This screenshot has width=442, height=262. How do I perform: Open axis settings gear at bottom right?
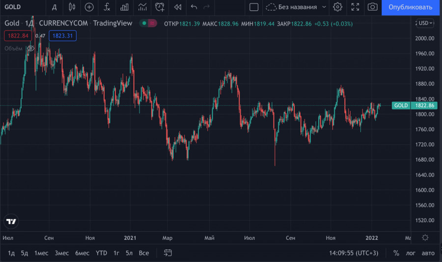425,238
